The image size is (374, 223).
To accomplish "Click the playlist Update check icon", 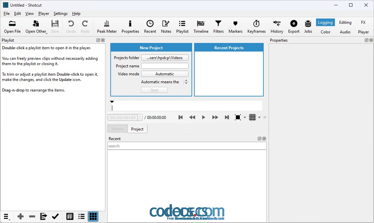I will point(55,216).
